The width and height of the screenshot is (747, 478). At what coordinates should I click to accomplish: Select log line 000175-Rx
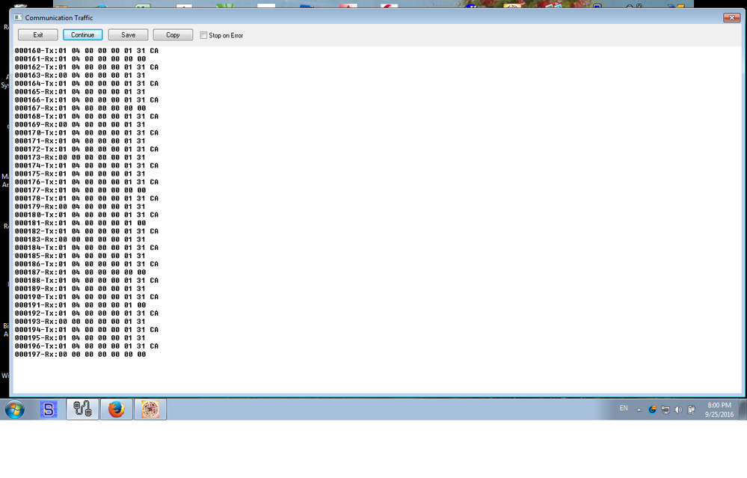click(80, 174)
